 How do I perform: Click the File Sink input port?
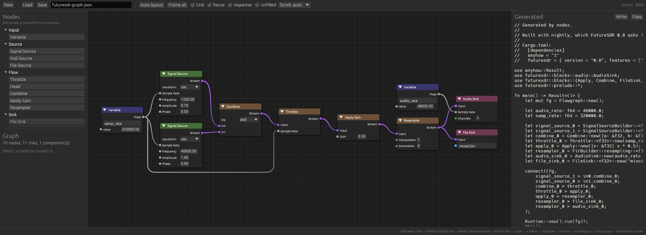point(456,139)
